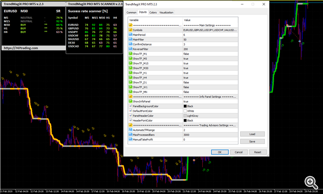Click the Save button
The image size is (323, 194).
tap(252, 141)
